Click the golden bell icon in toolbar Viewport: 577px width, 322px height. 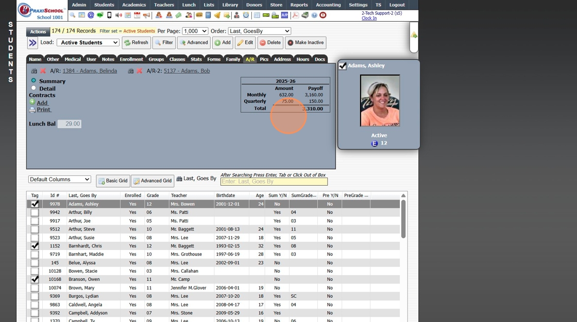click(217, 15)
